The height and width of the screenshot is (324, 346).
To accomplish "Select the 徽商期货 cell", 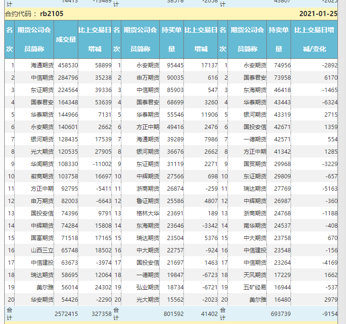I will [x=42, y=176].
